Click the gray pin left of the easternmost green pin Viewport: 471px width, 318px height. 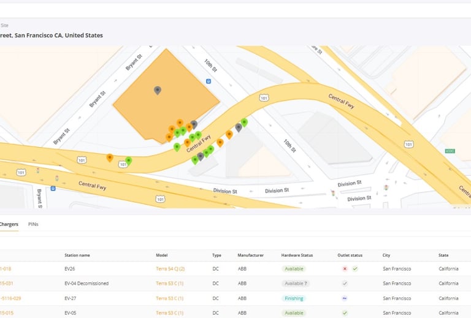[x=239, y=127]
